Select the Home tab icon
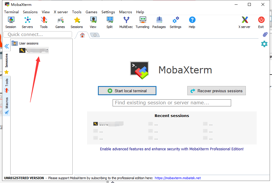 (x=82, y=35)
